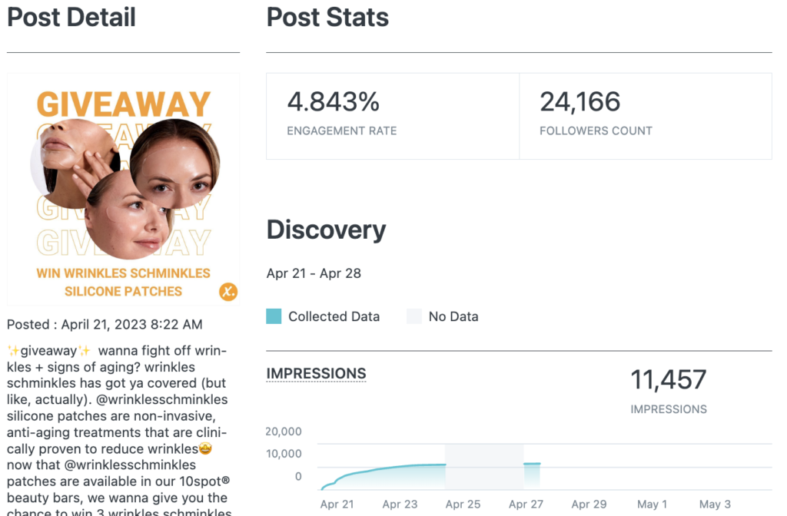Viewport: 787px width, 516px height.
Task: Click the Apr 27 label on chart axis
Action: (x=526, y=504)
